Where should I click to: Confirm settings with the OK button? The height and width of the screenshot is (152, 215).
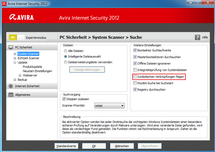pyautogui.click(x=94, y=146)
